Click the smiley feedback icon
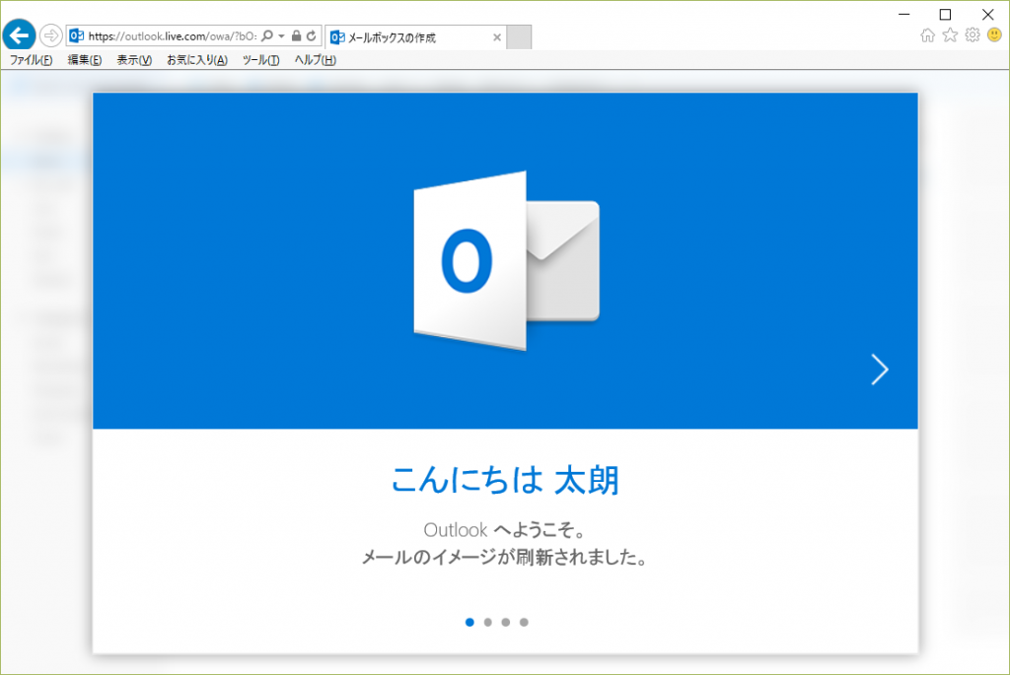 994,34
